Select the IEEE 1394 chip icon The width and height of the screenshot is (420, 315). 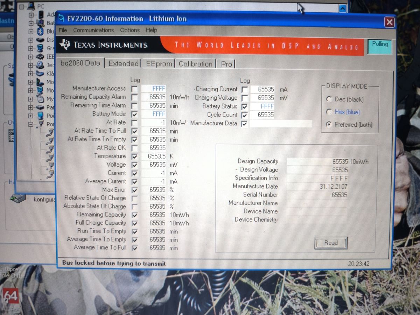coord(41,57)
